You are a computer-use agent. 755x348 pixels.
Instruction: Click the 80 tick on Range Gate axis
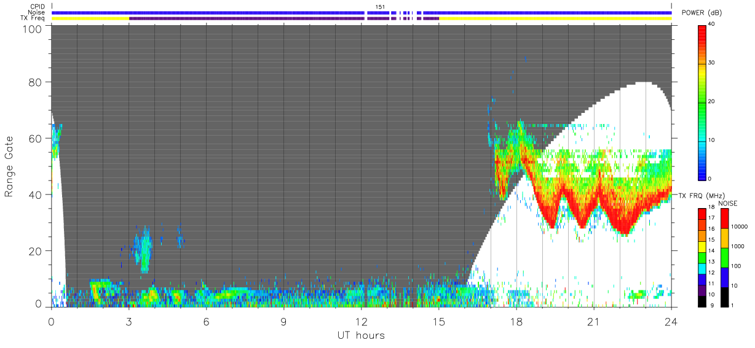click(35, 82)
